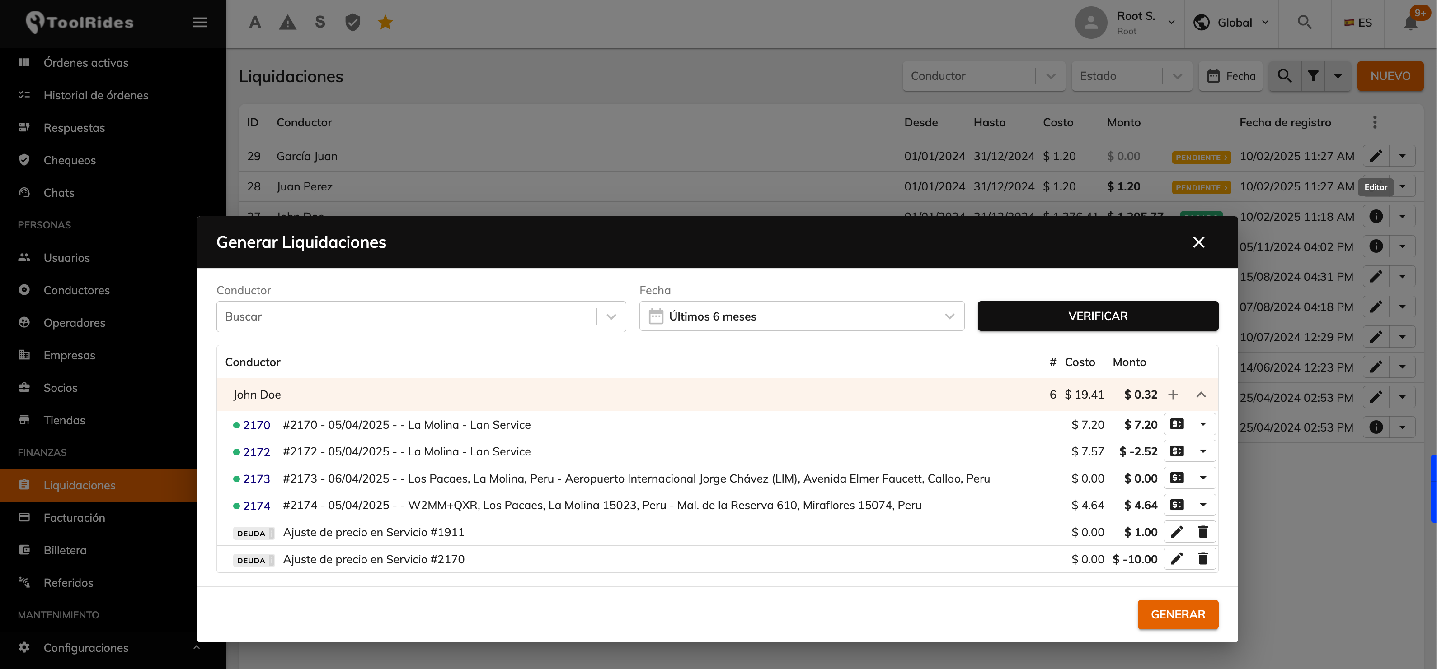Open the Fecha date filter button

pyautogui.click(x=1230, y=76)
